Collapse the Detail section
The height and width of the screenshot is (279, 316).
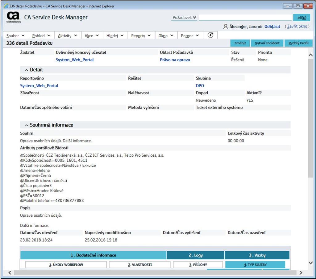(x=27, y=70)
